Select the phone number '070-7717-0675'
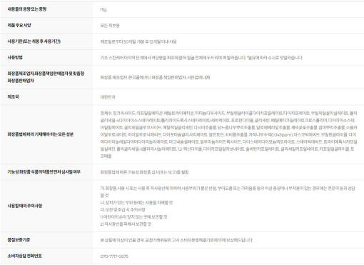 click(x=114, y=256)
